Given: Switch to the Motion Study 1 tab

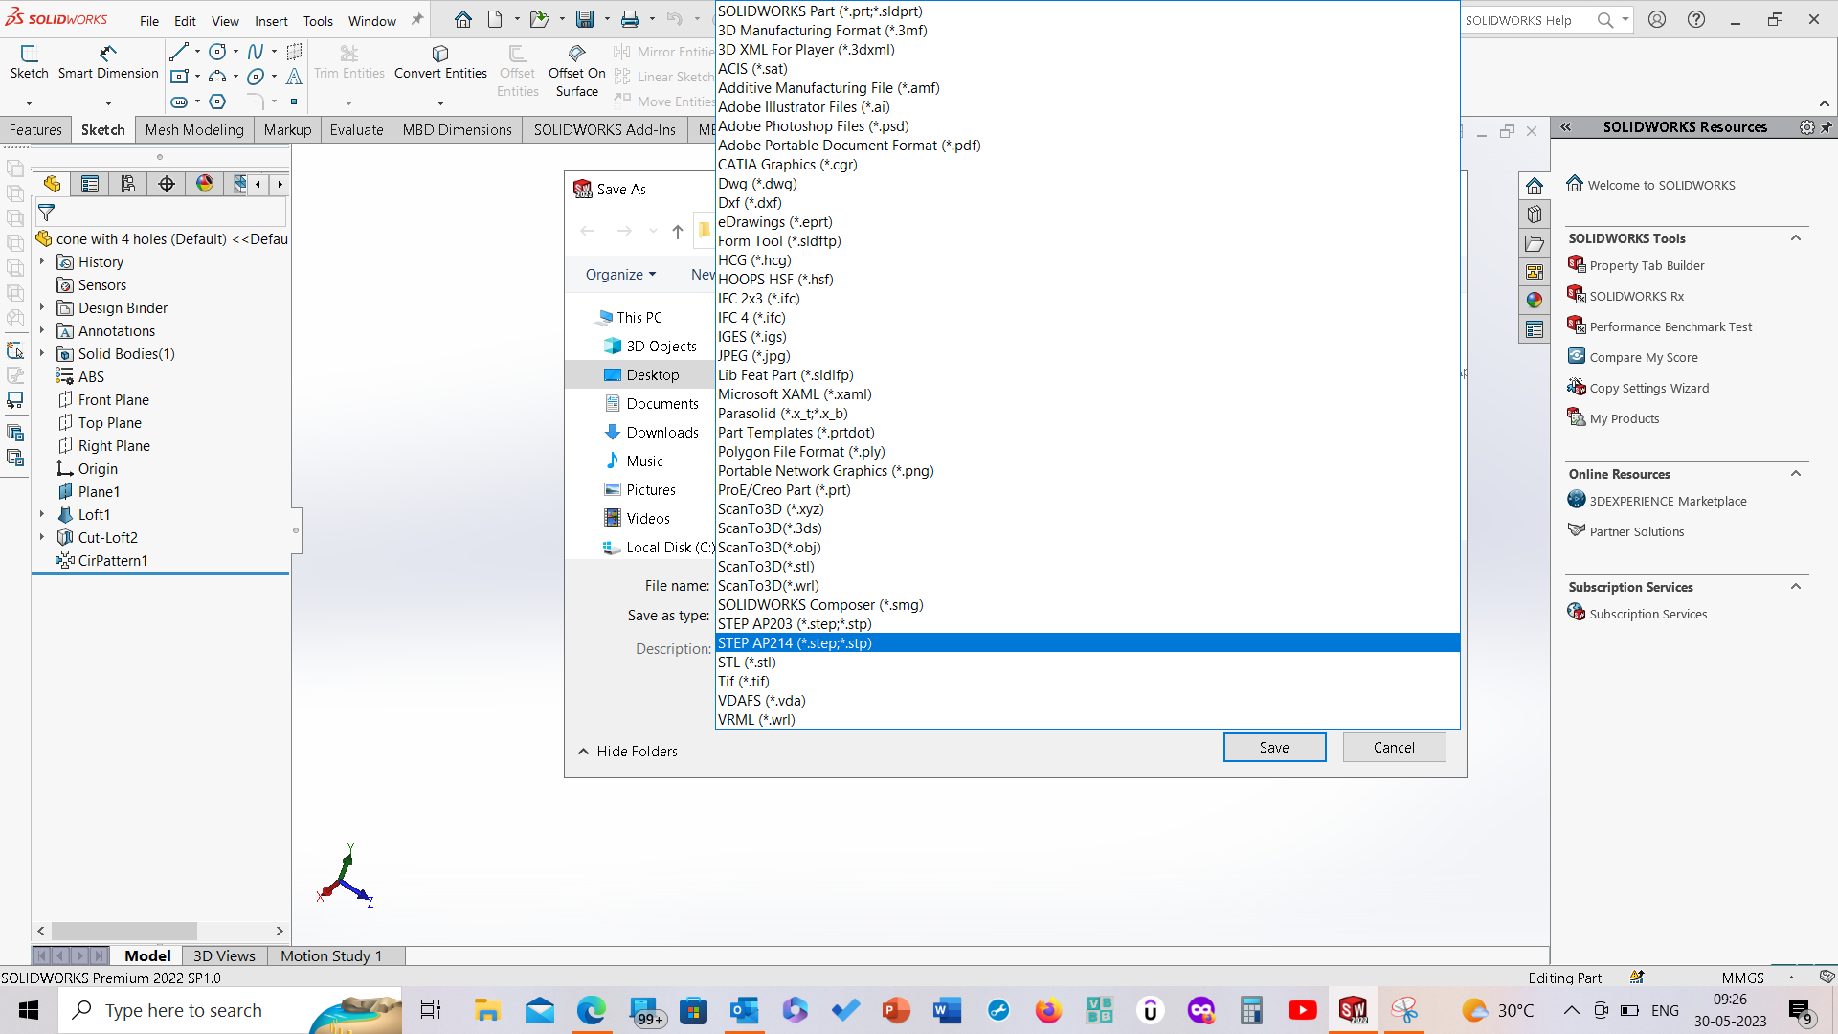Looking at the screenshot, I should (330, 955).
